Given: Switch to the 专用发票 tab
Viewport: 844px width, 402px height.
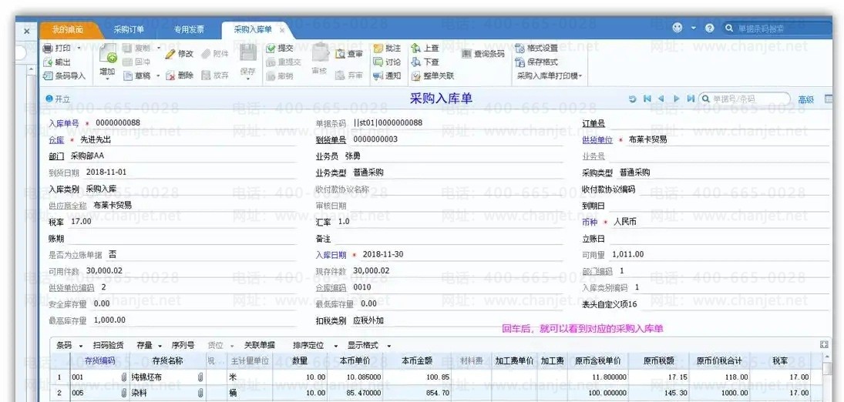Looking at the screenshot, I should click(189, 29).
